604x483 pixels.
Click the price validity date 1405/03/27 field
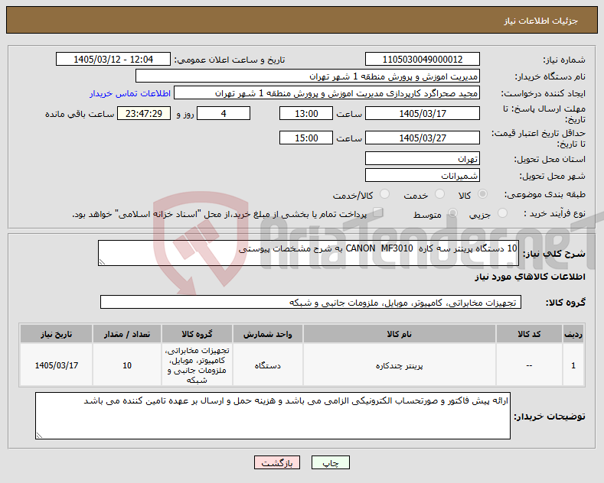click(x=422, y=138)
